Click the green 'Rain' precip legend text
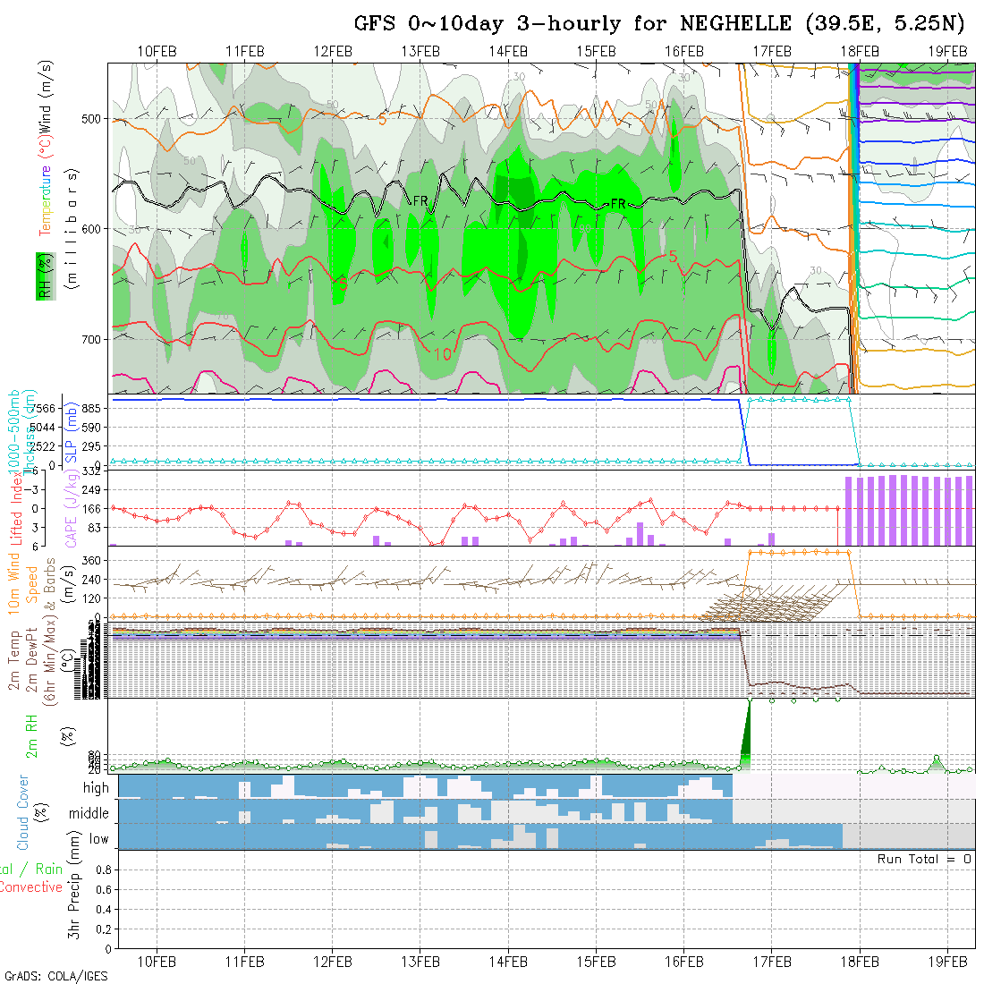Viewport: 984px width, 984px height. [49, 869]
